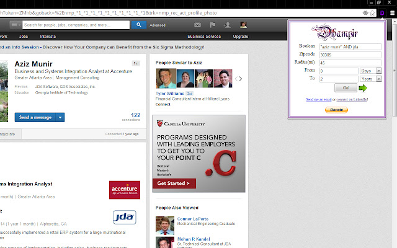This screenshot has width=397, height=248.
Task: Click the next arrow in Similar profiles
Action: click(x=240, y=79)
